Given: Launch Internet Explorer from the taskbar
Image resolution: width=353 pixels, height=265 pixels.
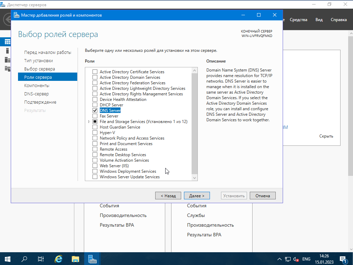Looking at the screenshot, I should click(x=59, y=259).
